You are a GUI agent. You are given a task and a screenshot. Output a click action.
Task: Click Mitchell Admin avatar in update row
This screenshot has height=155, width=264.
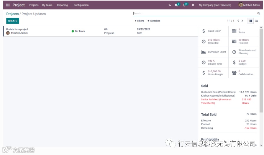(8, 33)
